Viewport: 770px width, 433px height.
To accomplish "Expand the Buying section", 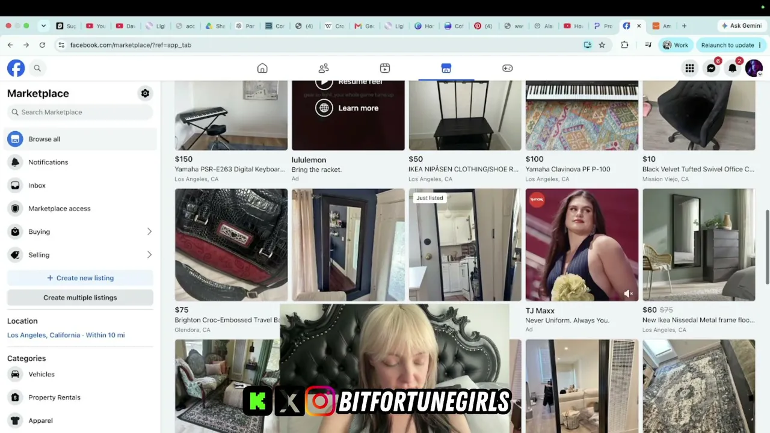I will 80,232.
